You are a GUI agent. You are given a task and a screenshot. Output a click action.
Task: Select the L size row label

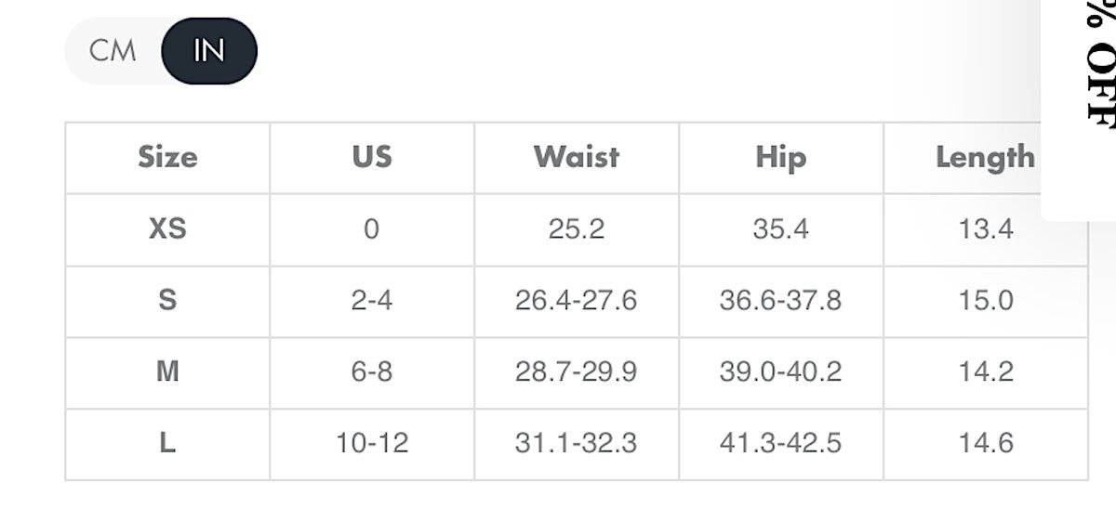tap(167, 444)
